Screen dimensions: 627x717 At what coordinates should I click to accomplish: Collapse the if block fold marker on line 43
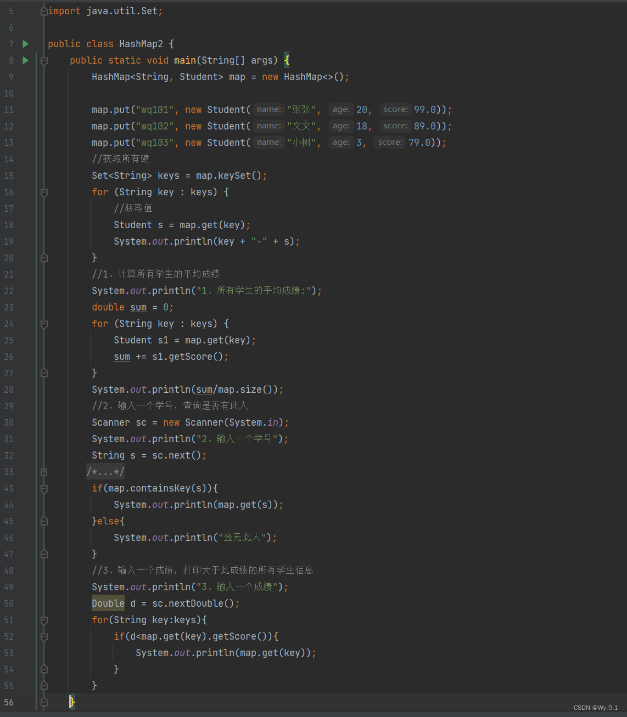[44, 488]
